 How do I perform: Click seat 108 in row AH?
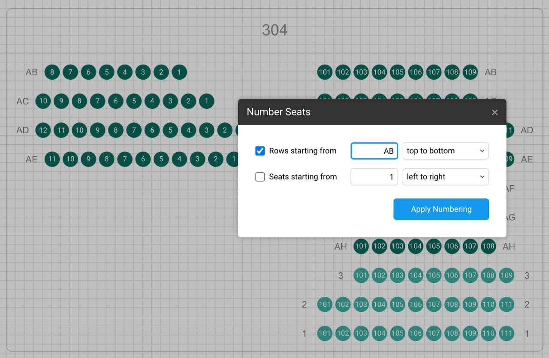click(x=488, y=246)
